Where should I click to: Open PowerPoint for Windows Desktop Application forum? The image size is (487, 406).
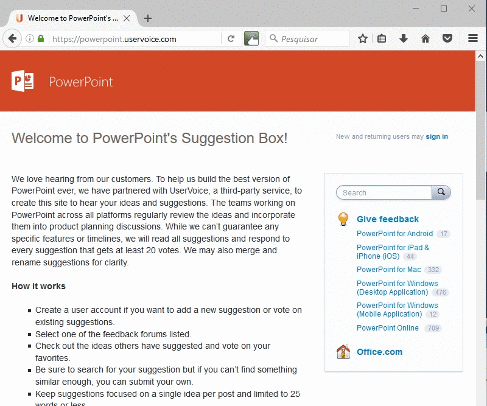coord(398,288)
